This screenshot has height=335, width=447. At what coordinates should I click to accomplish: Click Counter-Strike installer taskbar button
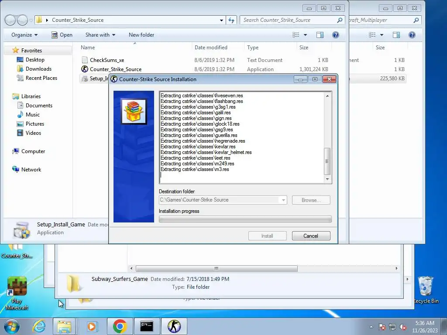click(174, 326)
